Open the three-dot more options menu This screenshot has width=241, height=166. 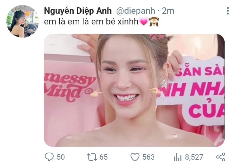(228, 11)
